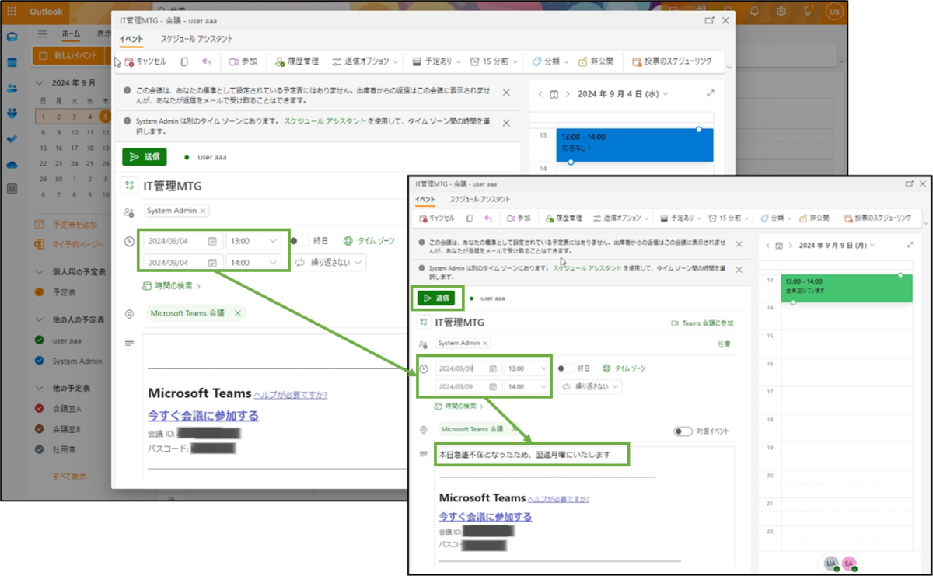Uncheck the System Admin calendar in sidebar
This screenshot has height=576, width=933.
click(x=40, y=361)
